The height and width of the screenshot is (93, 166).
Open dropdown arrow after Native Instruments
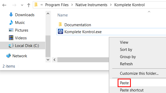pos(111,5)
